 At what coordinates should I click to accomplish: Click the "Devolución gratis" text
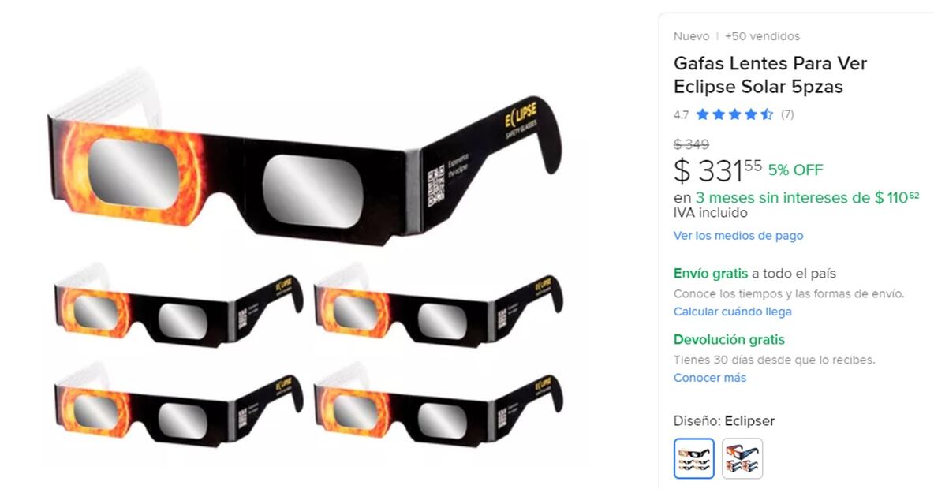pyautogui.click(x=729, y=339)
